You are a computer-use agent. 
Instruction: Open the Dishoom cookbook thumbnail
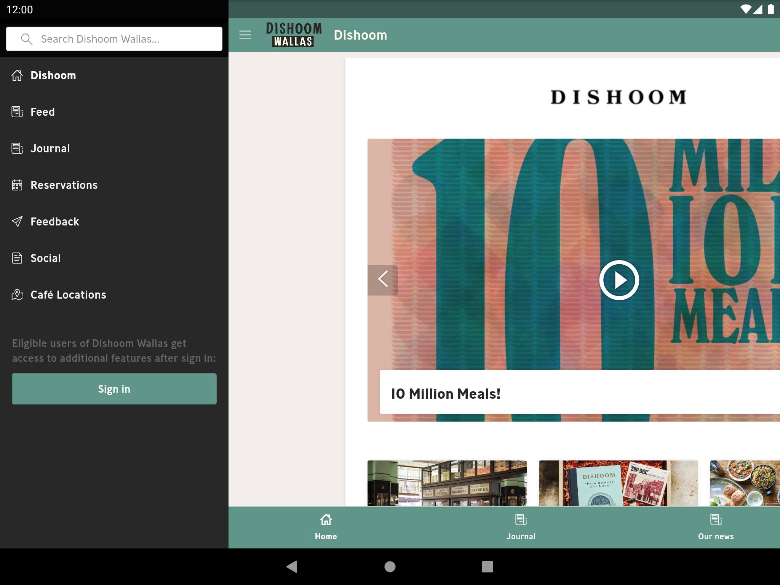coord(619,483)
